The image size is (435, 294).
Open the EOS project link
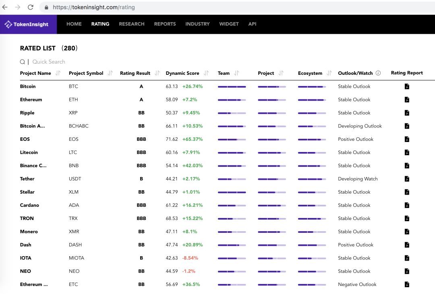click(25, 139)
